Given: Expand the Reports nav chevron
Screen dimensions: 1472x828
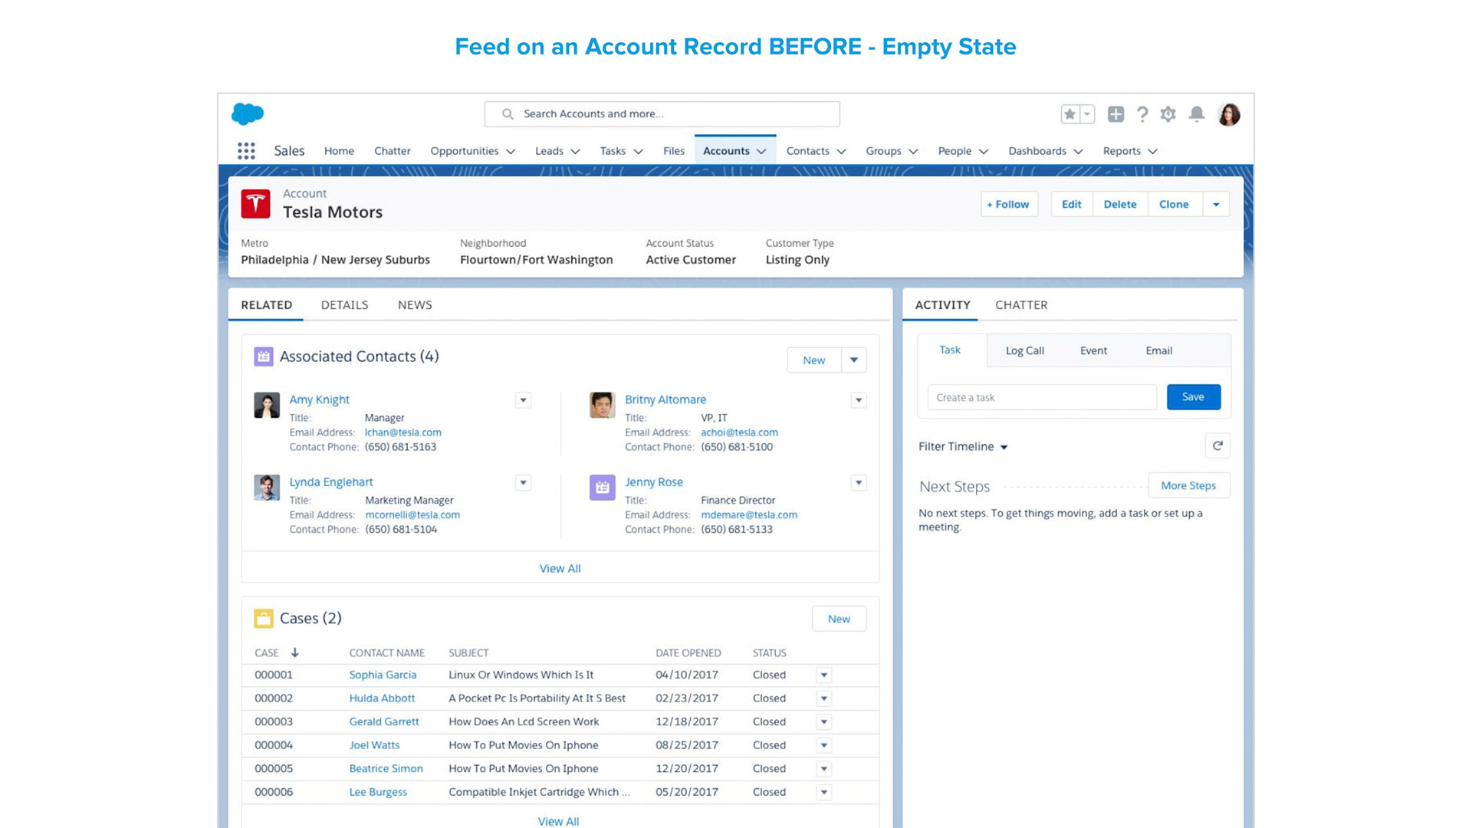Looking at the screenshot, I should point(1152,152).
